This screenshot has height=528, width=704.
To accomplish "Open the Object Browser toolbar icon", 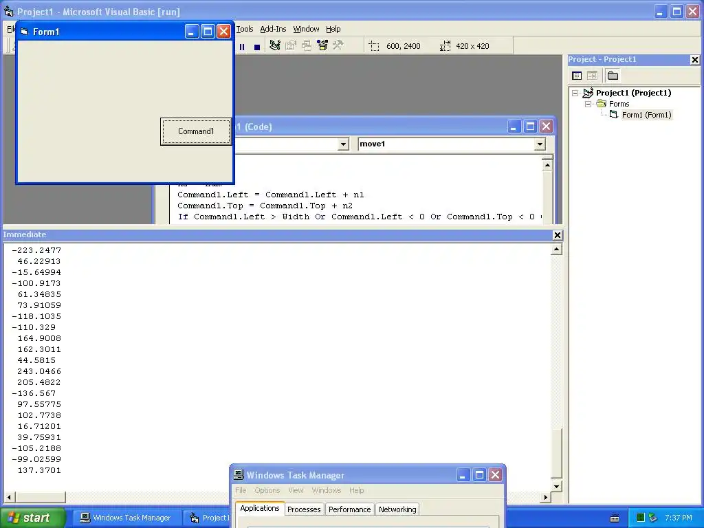I will [x=322, y=45].
